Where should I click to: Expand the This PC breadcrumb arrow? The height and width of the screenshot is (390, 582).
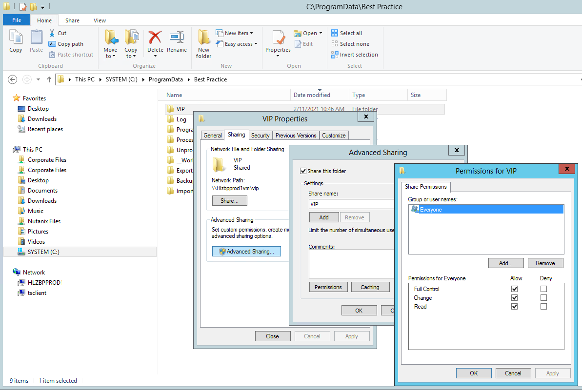[x=100, y=79]
